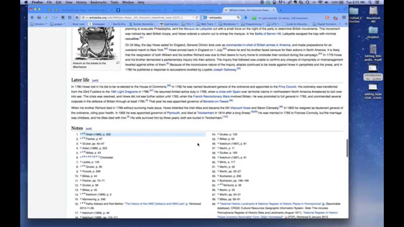
Task: Expand the Wordpress bookmarks folder
Action: 229,24
